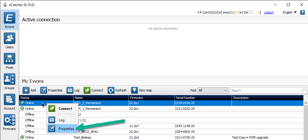
Task: Click the online status icon of Test_Bateau
Action: point(22,137)
